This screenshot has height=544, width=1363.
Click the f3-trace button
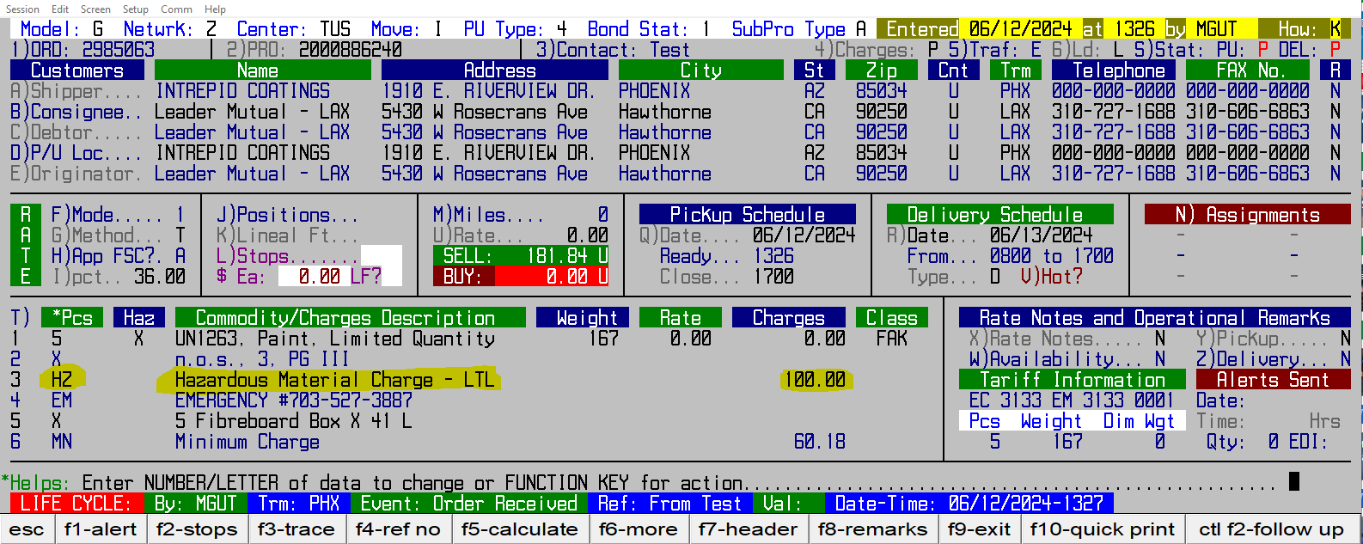click(x=296, y=529)
